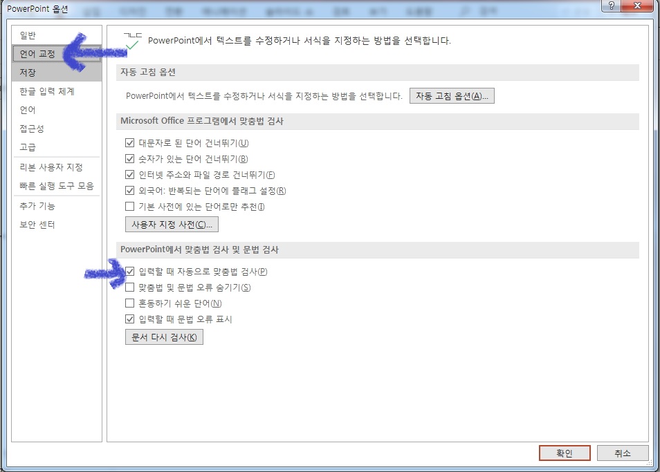Enable 맞춤법 및 문법 오류 숨기기
The width and height of the screenshot is (660, 472).
(129, 287)
